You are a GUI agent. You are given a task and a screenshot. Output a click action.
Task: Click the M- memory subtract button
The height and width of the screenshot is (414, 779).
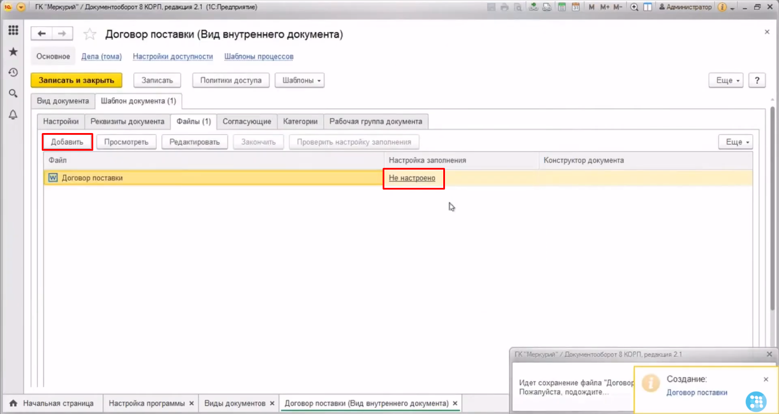[x=618, y=7]
